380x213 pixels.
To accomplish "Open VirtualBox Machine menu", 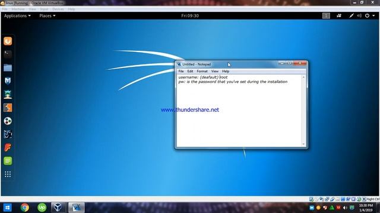I will tap(18, 9).
